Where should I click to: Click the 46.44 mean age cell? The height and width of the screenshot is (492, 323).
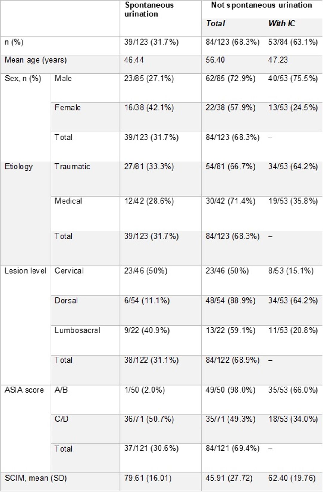coord(134,60)
